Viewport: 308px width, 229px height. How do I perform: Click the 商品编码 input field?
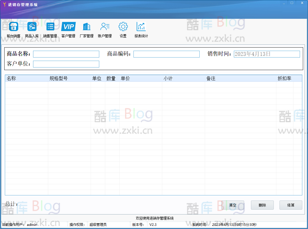pos(167,54)
